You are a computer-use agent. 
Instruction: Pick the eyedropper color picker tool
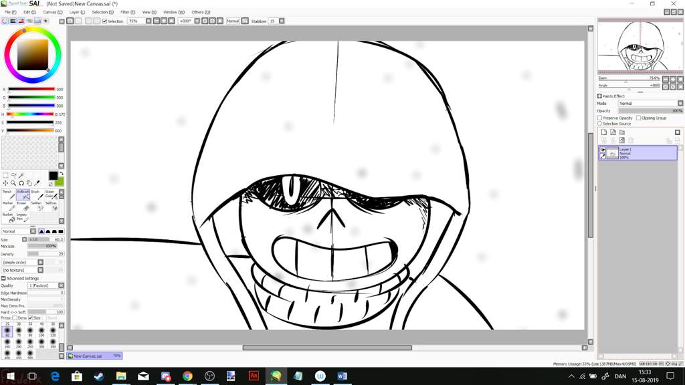[x=37, y=183]
